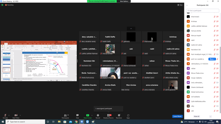The height and width of the screenshot is (124, 221).
Task: Open Task View in taskbar
Action: point(54,122)
